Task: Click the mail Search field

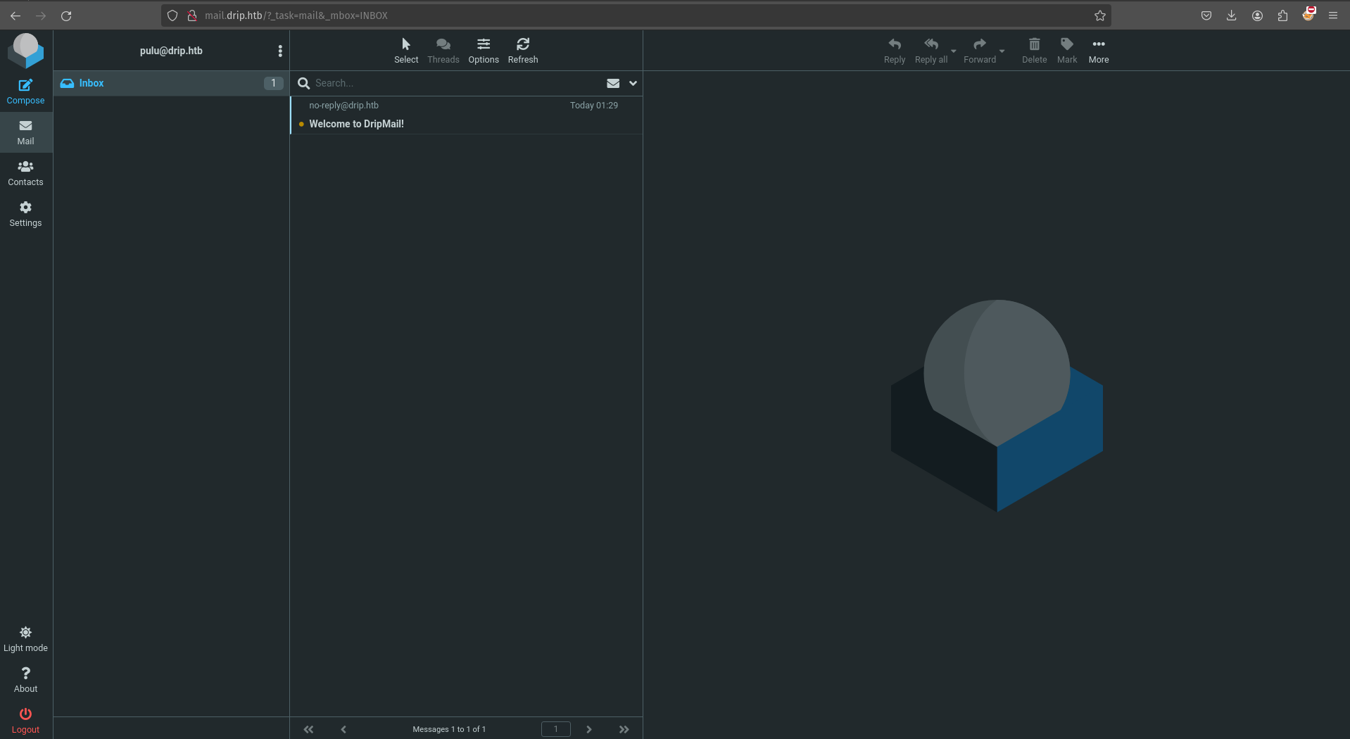Action: [x=450, y=83]
